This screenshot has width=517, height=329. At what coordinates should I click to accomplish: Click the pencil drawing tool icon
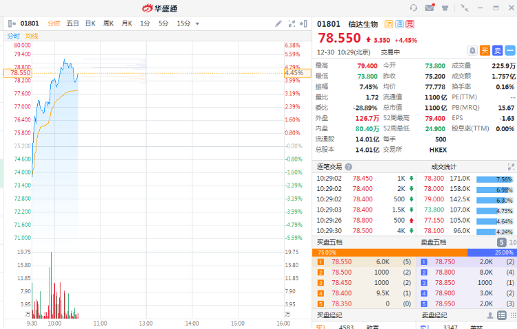(278, 23)
